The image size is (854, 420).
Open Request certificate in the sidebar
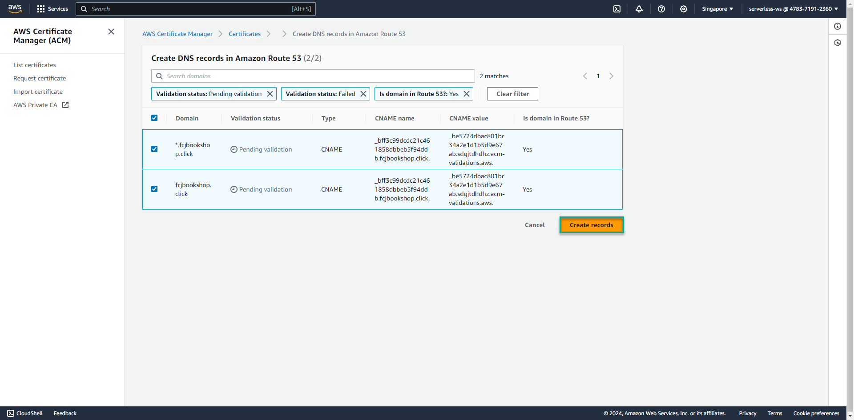coord(40,78)
